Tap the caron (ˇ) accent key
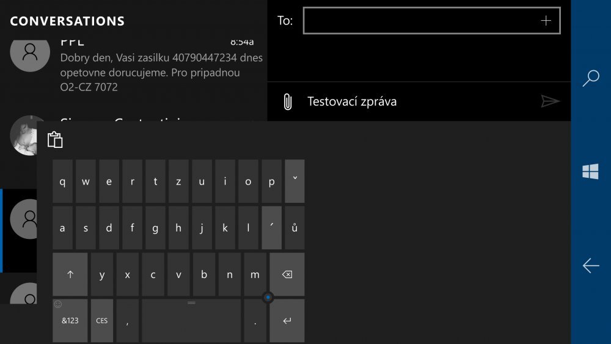 [x=295, y=181]
